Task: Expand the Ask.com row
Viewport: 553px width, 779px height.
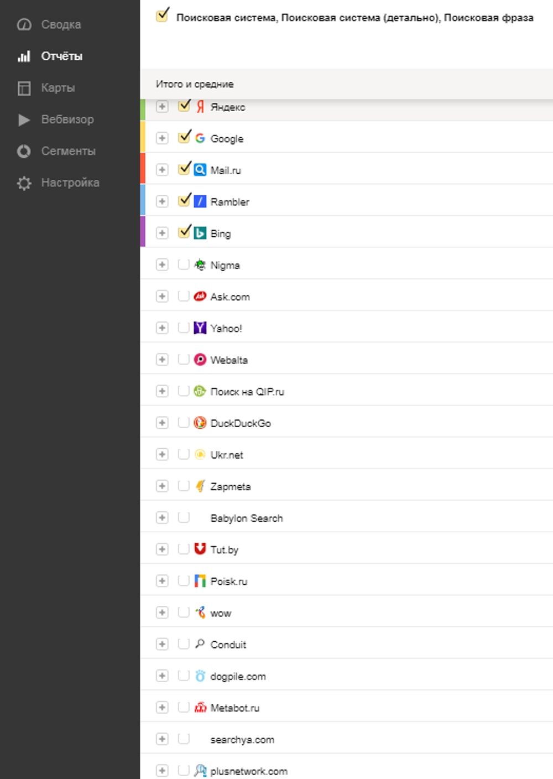Action: tap(161, 296)
